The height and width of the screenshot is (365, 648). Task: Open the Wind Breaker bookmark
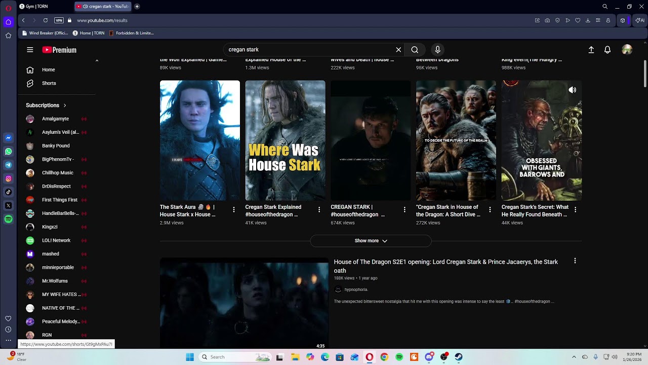(45, 33)
